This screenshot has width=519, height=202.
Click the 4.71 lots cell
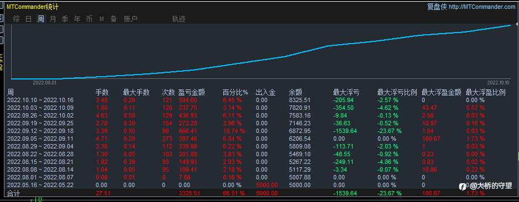[x=102, y=139]
